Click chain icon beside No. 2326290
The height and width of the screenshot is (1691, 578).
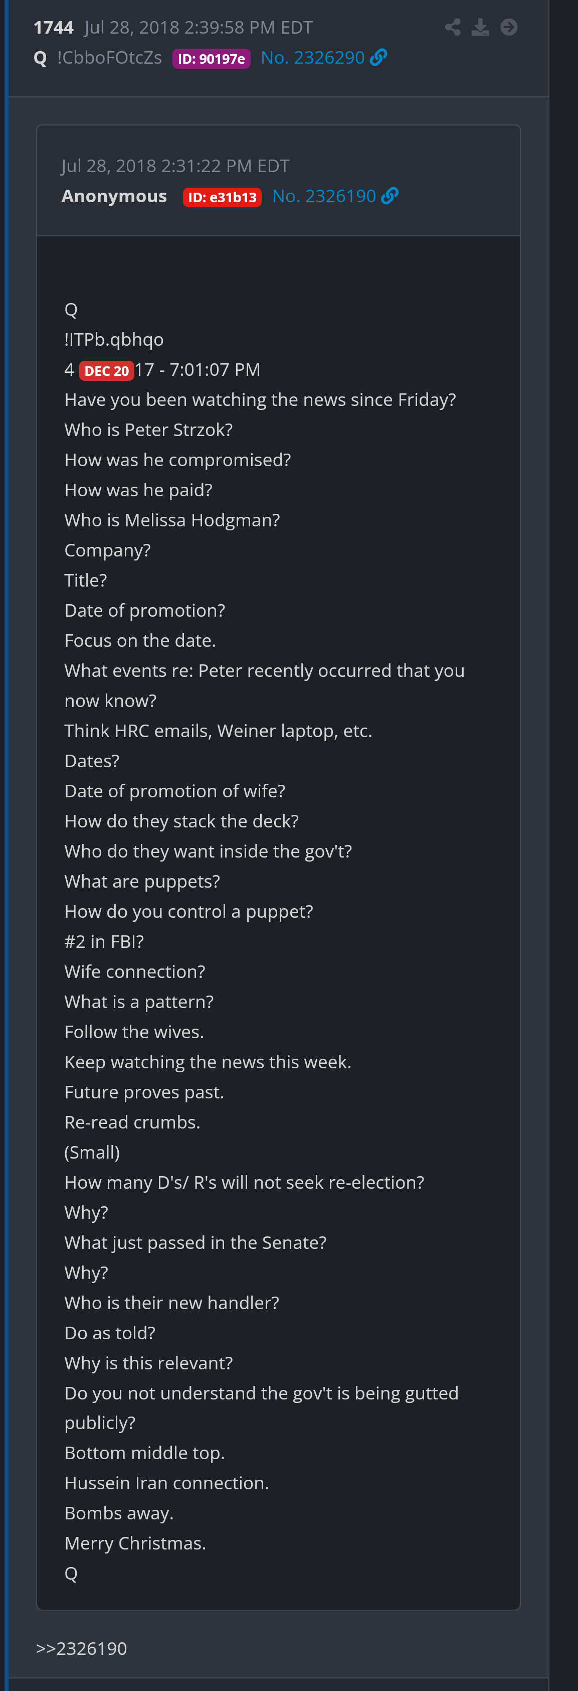pos(378,58)
